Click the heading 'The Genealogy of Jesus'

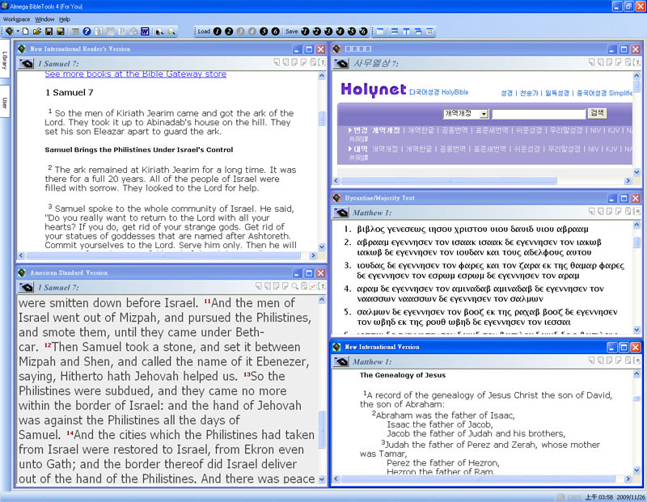[402, 375]
